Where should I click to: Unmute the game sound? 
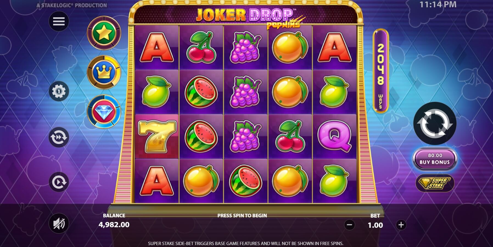pyautogui.click(x=59, y=223)
